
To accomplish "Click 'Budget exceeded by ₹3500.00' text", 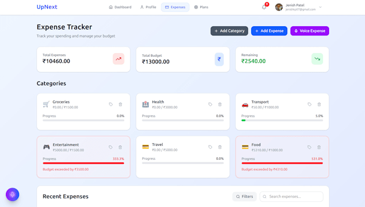I will point(65,169).
